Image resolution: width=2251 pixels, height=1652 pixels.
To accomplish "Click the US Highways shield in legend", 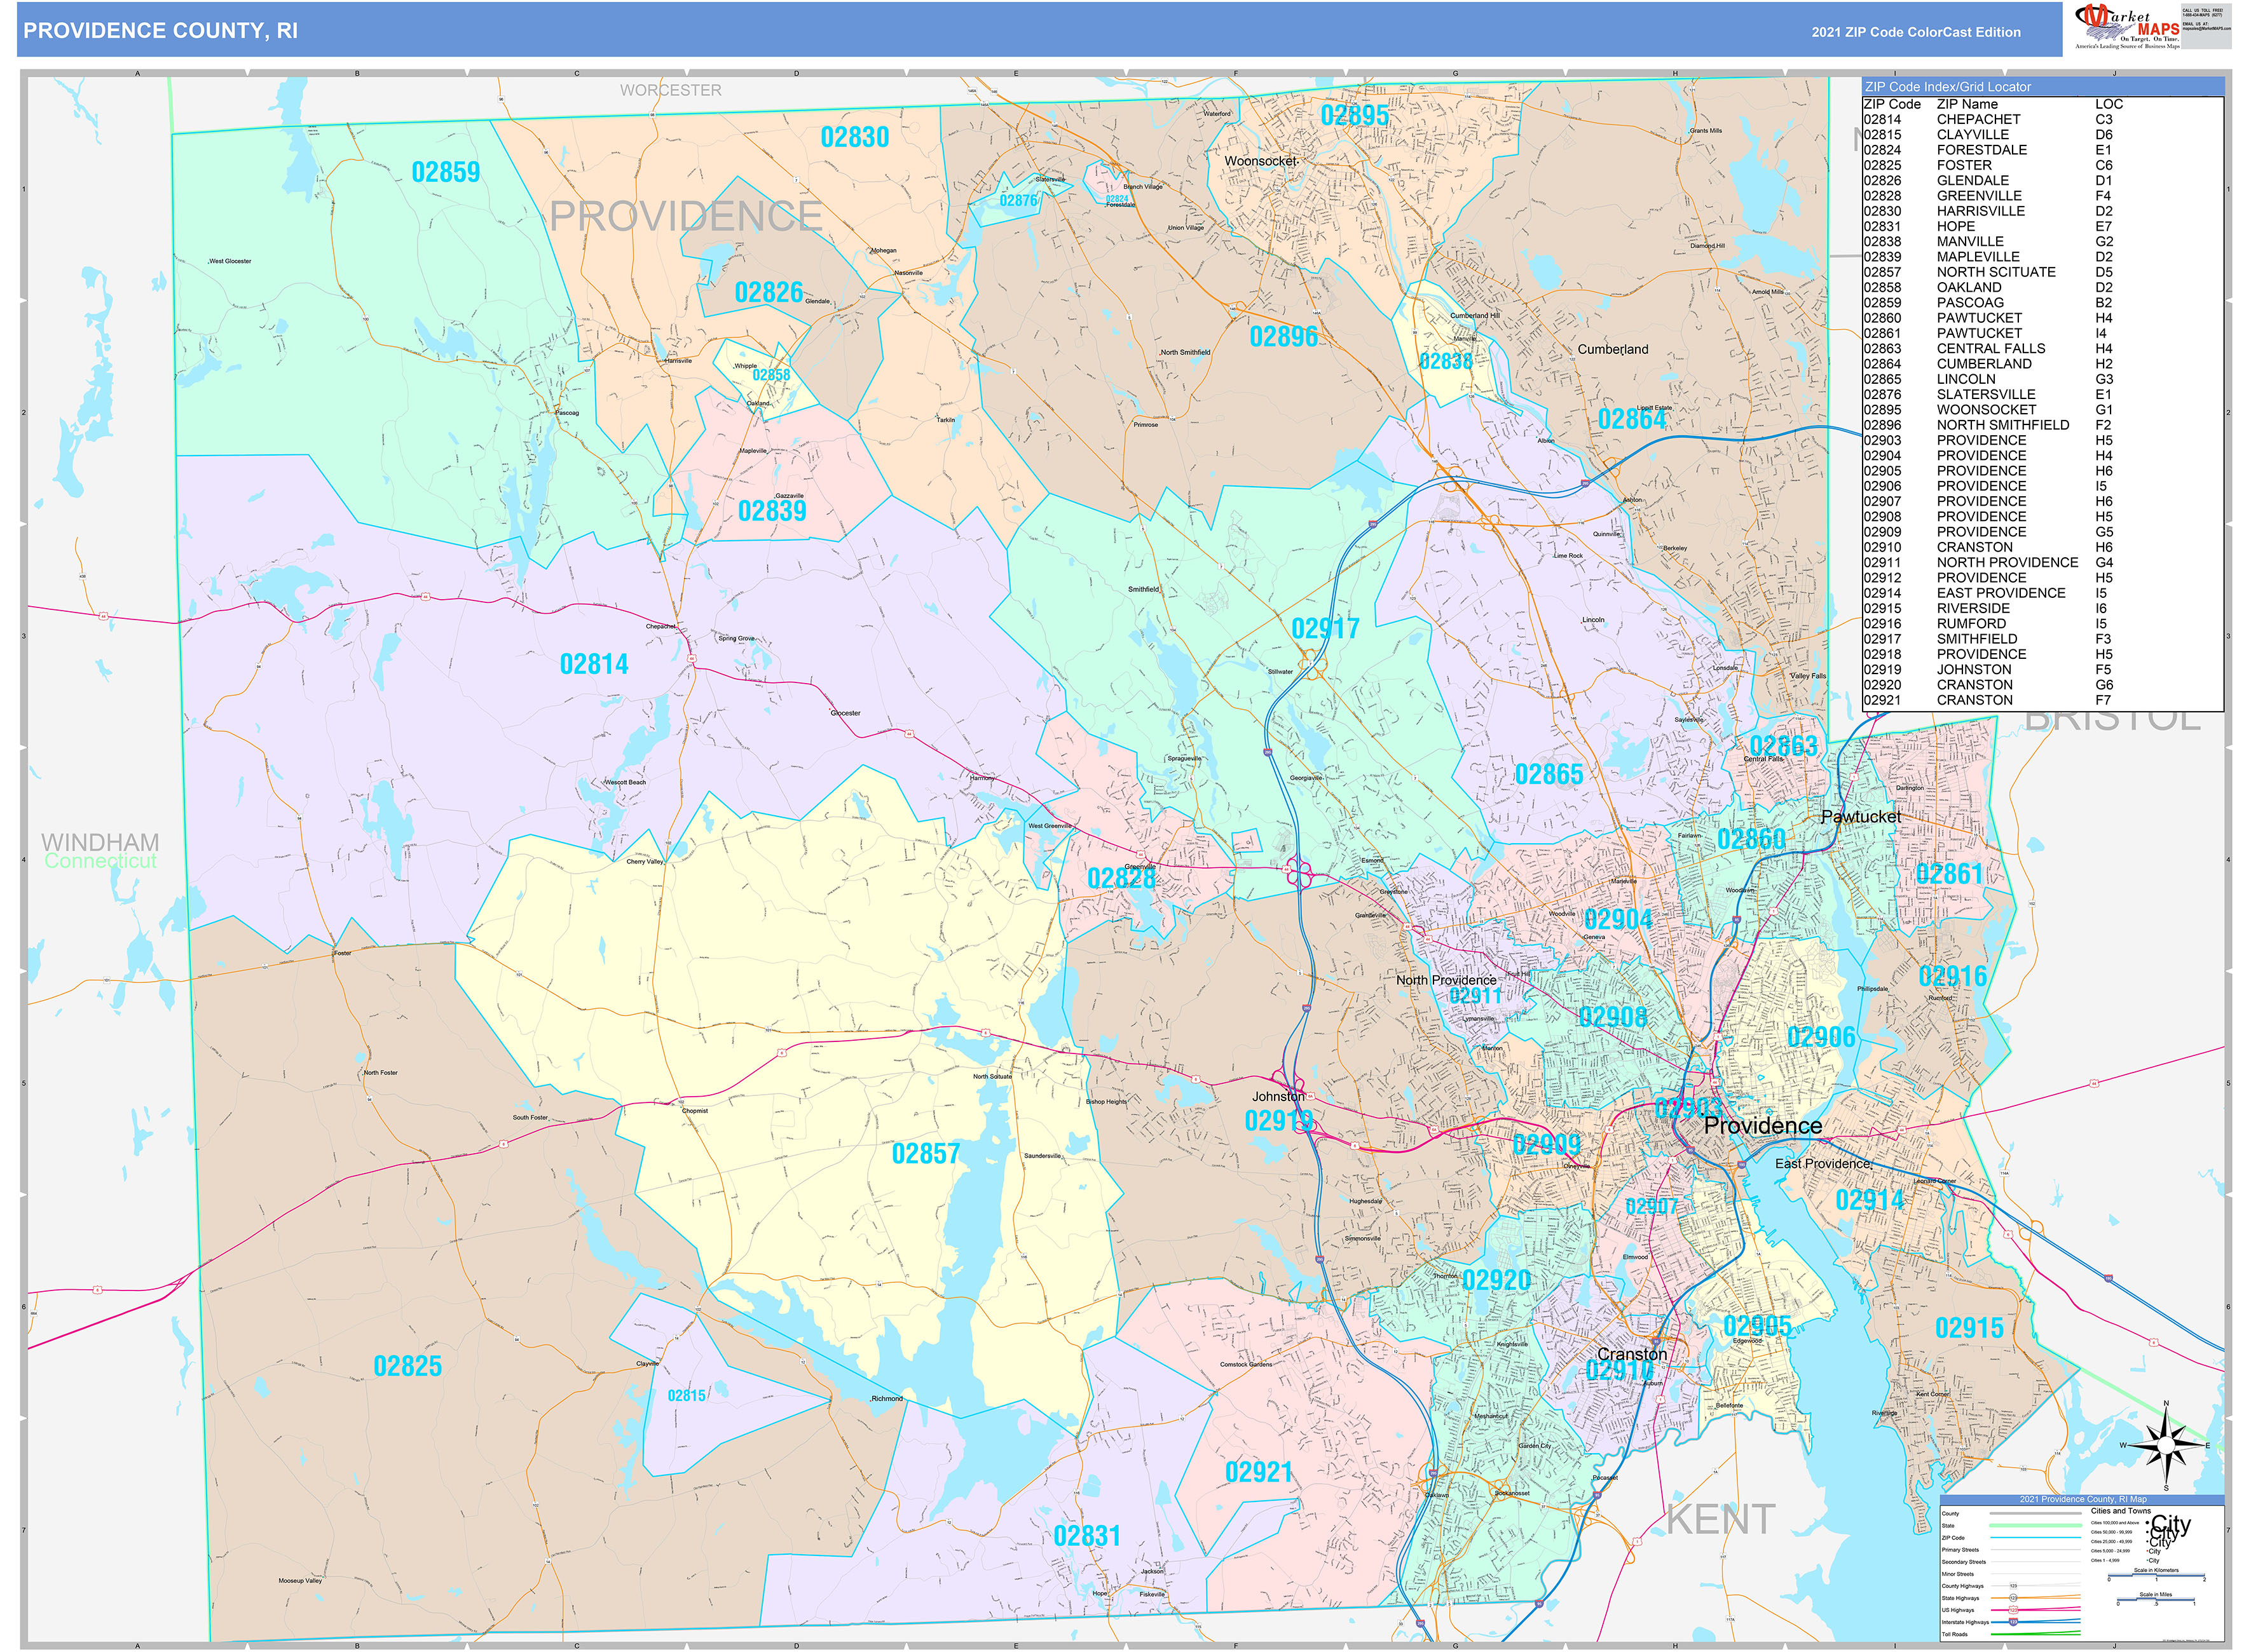I will [2014, 1610].
